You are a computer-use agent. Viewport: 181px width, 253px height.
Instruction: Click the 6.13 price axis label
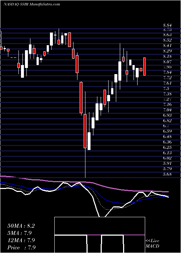(x=167, y=153)
